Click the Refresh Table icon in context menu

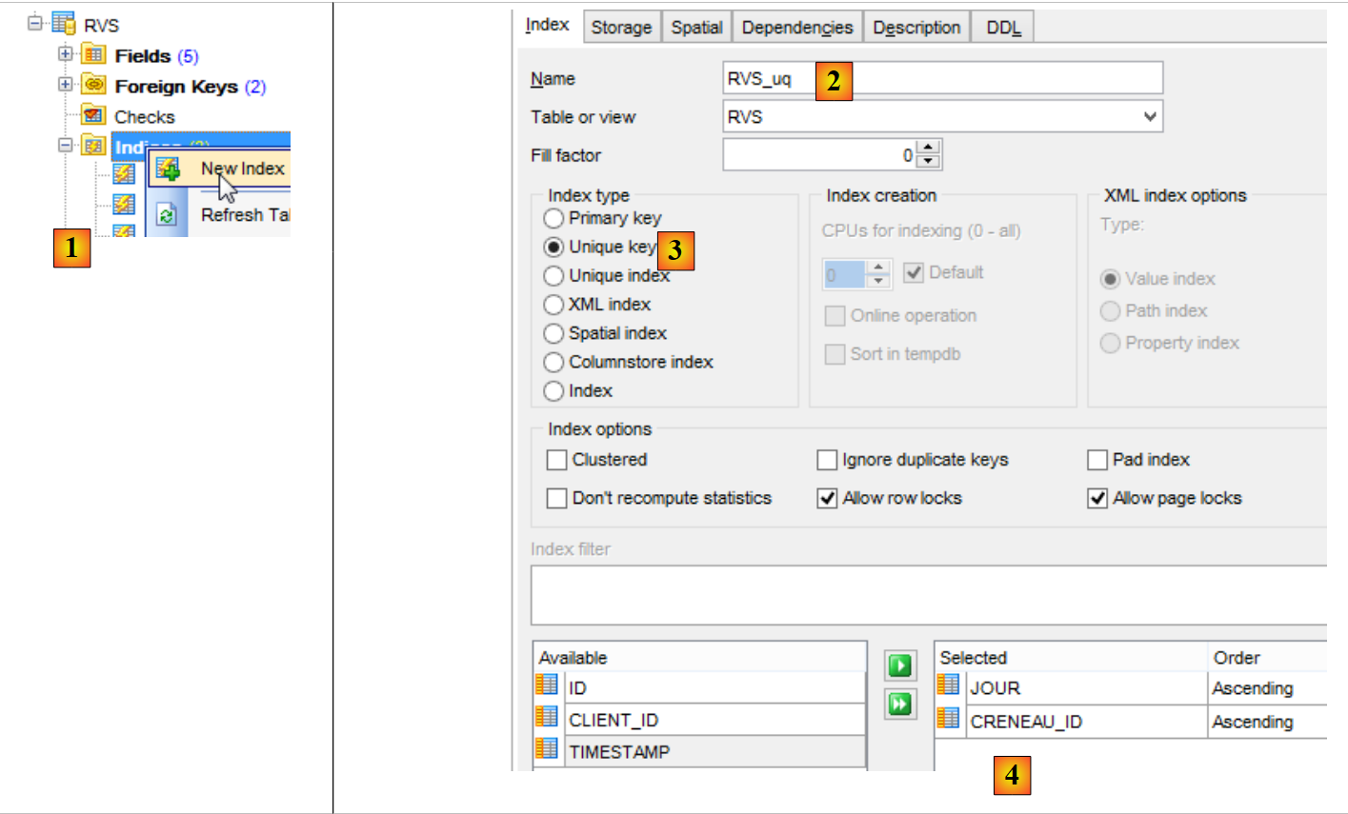click(167, 215)
